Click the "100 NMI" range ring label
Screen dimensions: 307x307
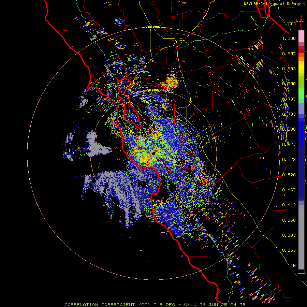[153, 27]
